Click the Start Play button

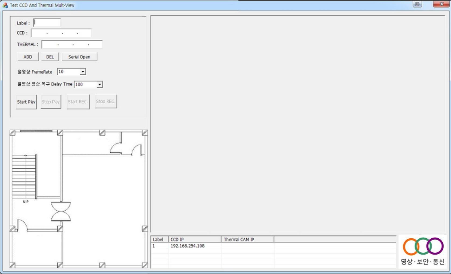[x=26, y=102]
